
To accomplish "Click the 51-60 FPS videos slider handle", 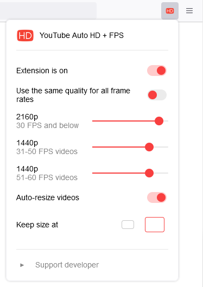I will pos(149,173).
